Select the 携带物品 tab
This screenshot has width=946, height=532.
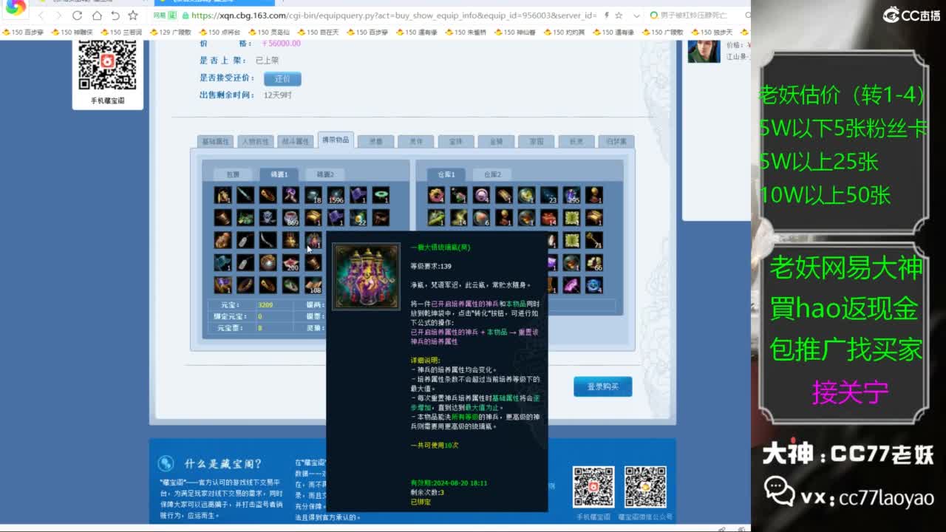pyautogui.click(x=336, y=140)
